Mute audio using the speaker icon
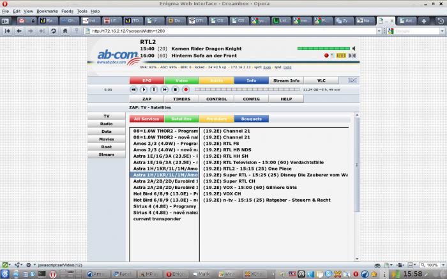This screenshot has width=447, height=279. coord(354,49)
